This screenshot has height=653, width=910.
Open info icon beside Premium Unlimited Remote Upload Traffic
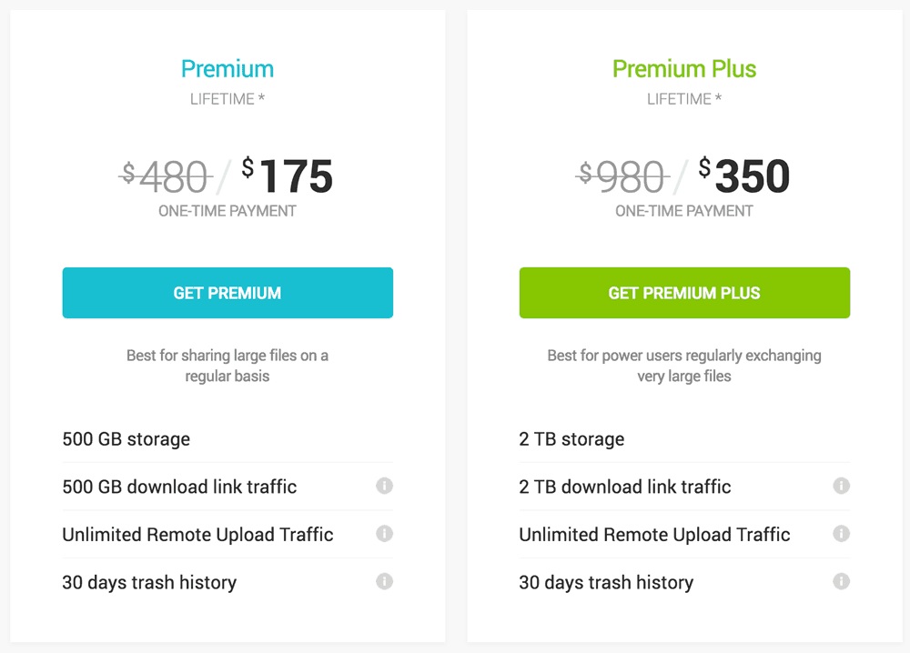coord(384,533)
